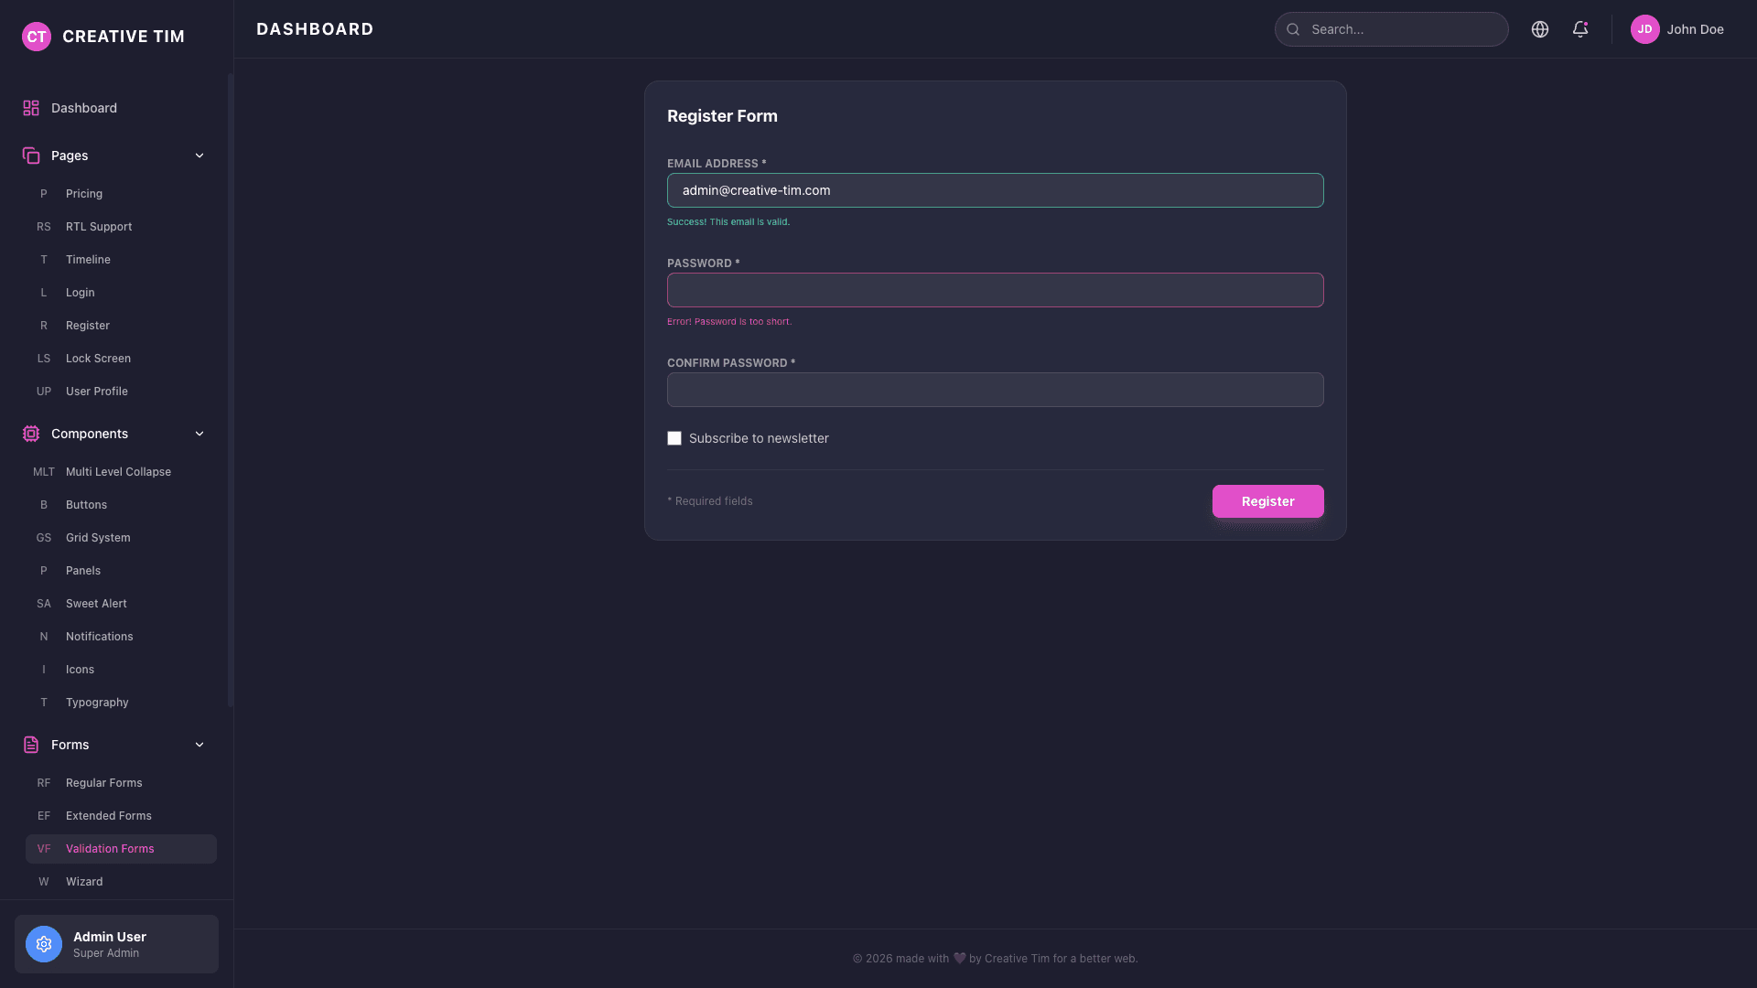The image size is (1757, 988).
Task: Navigate to the Lock Screen page
Action: (x=98, y=359)
